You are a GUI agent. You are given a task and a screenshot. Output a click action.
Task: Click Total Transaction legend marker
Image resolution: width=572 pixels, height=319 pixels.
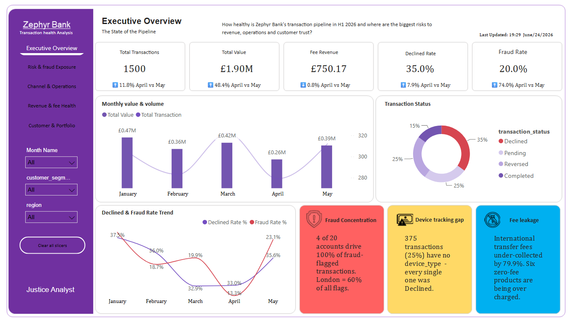138,115
